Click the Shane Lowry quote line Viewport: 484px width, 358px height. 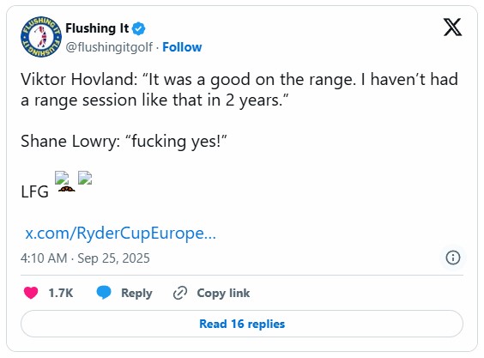click(124, 142)
